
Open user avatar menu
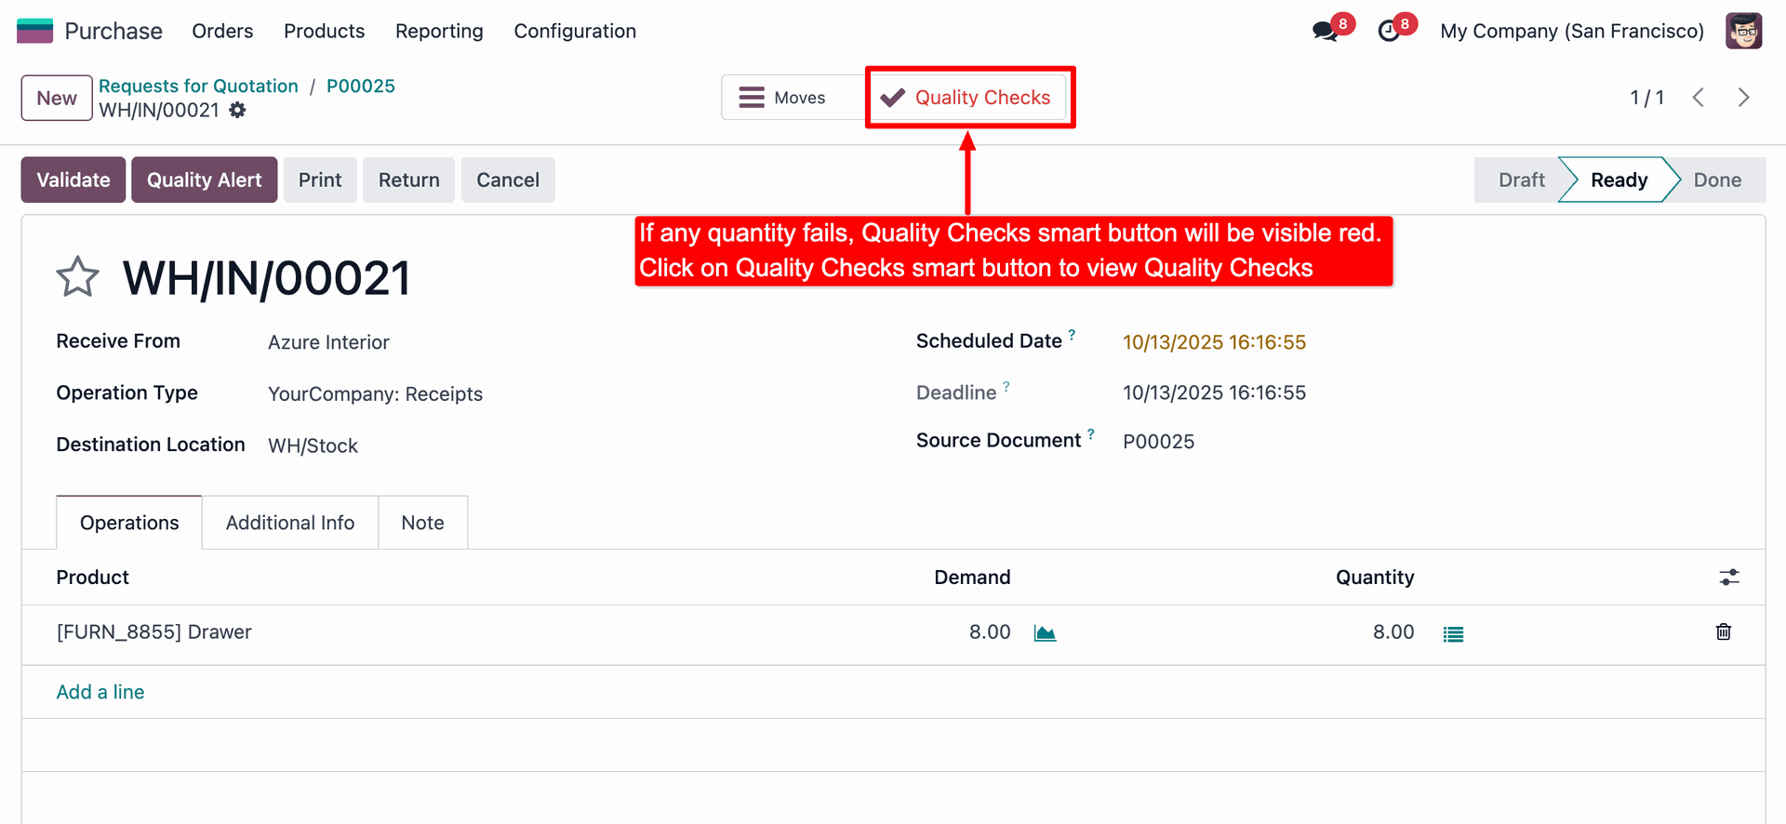[x=1743, y=31]
